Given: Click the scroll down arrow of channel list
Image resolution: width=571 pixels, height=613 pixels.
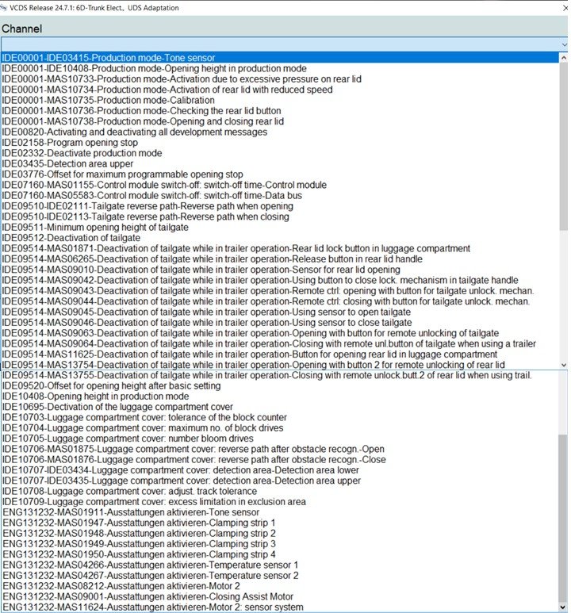Looking at the screenshot, I should pyautogui.click(x=564, y=364).
